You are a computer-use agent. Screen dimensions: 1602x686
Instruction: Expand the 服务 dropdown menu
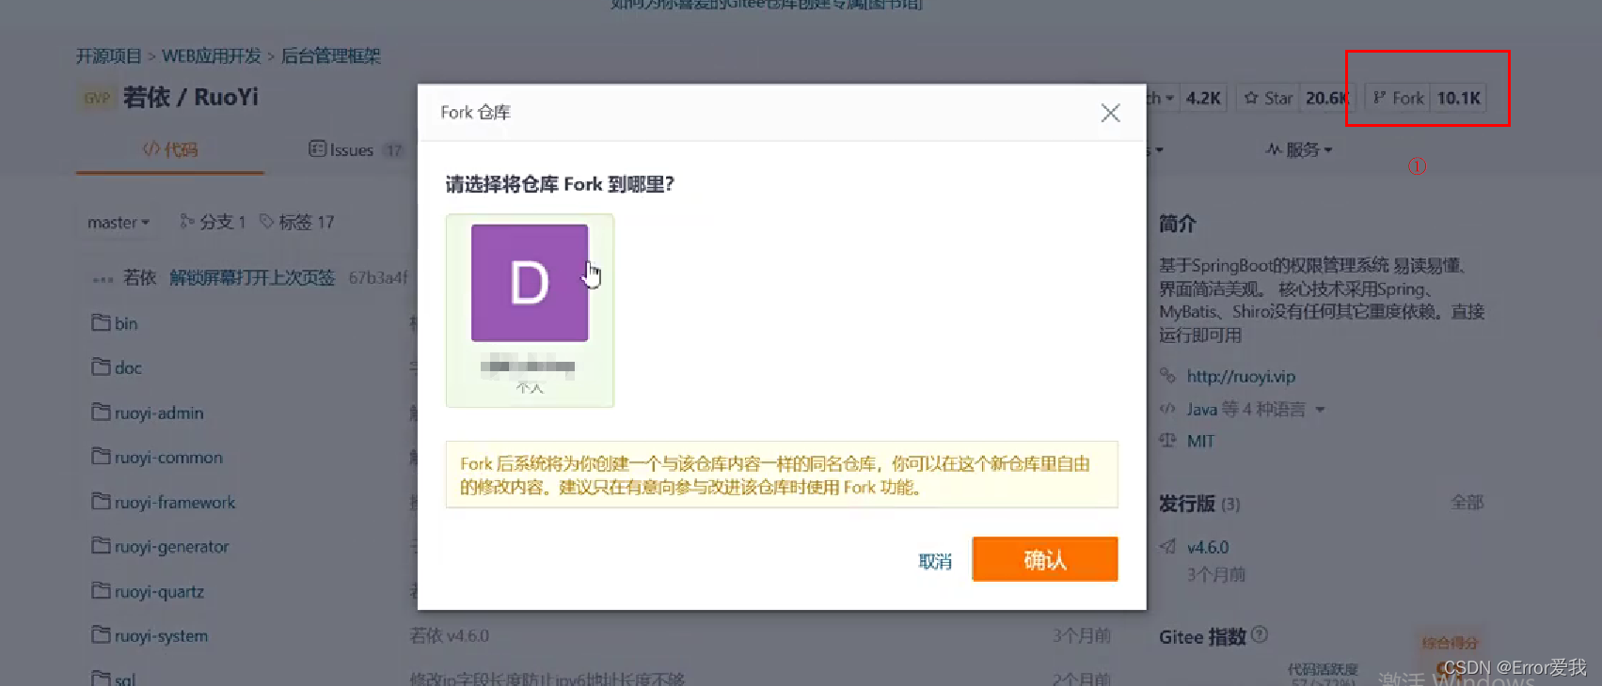coord(1299,149)
